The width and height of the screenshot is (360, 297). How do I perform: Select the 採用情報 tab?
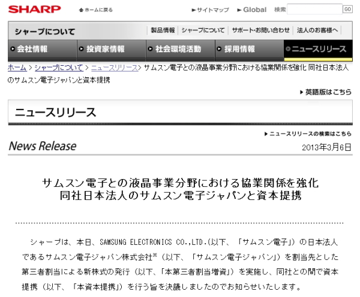pos(250,49)
